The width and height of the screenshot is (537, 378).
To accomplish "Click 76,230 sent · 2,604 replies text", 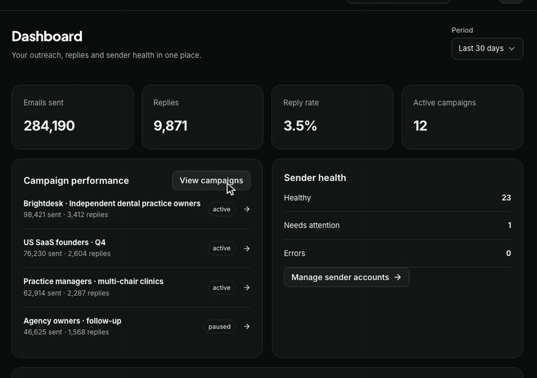I will coord(66,253).
